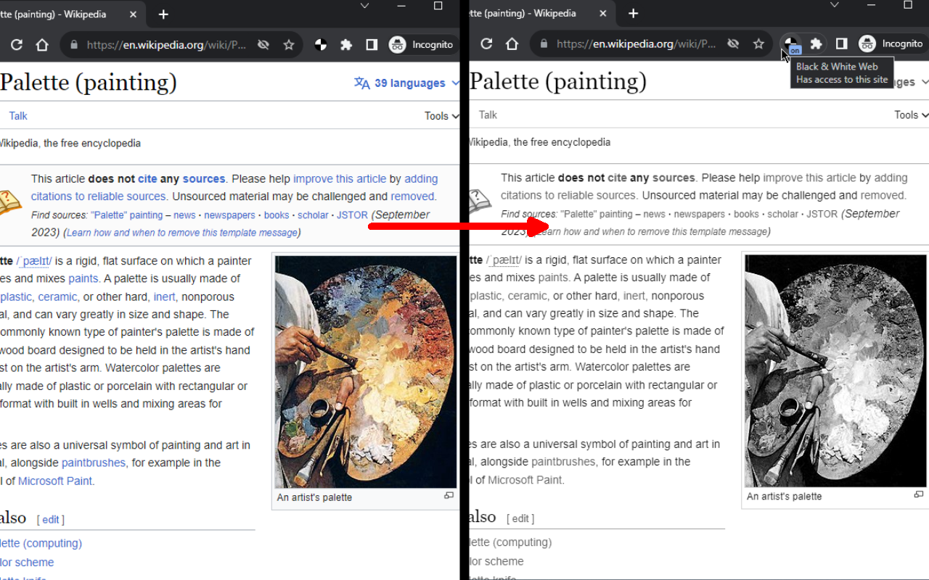The width and height of the screenshot is (929, 580).
Task: Click the 'improve this article' link in left window
Action: click(339, 178)
